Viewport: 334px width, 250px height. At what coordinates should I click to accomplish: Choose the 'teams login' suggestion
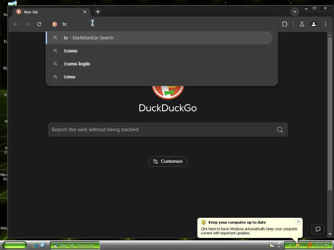159,64
